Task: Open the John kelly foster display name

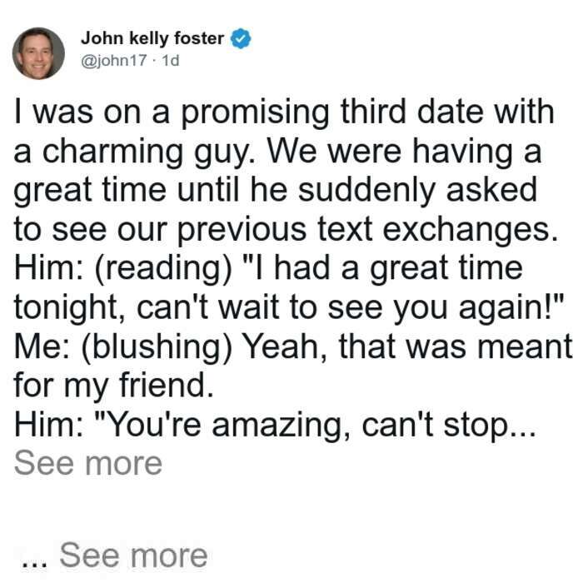Action: click(152, 38)
